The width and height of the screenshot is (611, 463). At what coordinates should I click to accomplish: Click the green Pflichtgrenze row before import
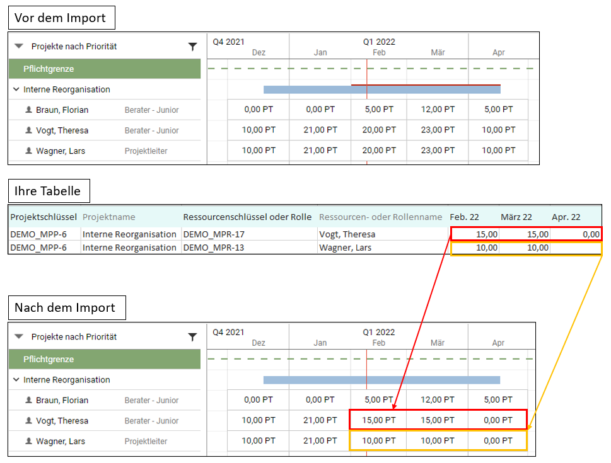pos(105,69)
